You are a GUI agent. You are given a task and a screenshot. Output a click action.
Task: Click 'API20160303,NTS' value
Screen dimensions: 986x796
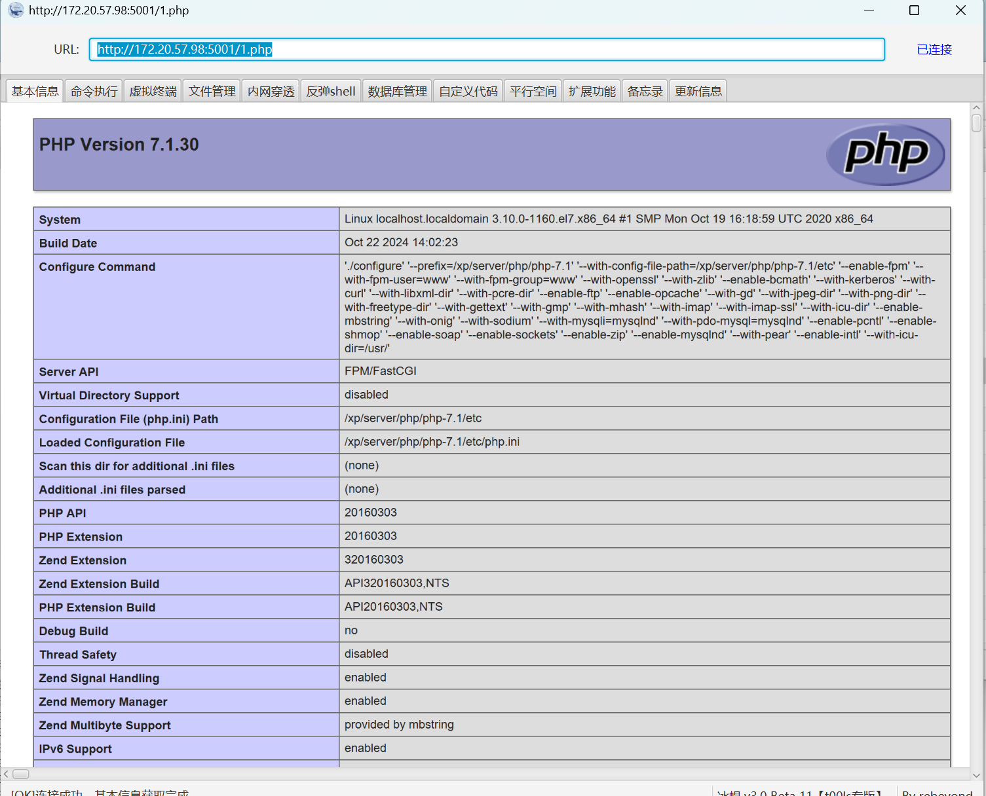pyautogui.click(x=394, y=606)
